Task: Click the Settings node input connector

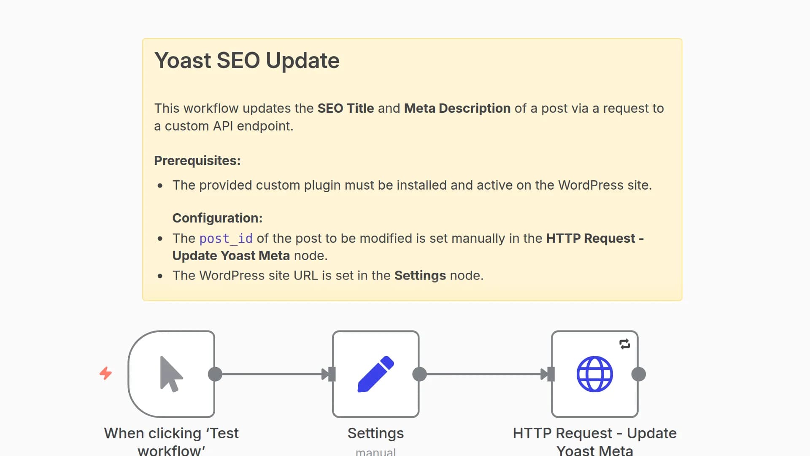Action: (332, 374)
